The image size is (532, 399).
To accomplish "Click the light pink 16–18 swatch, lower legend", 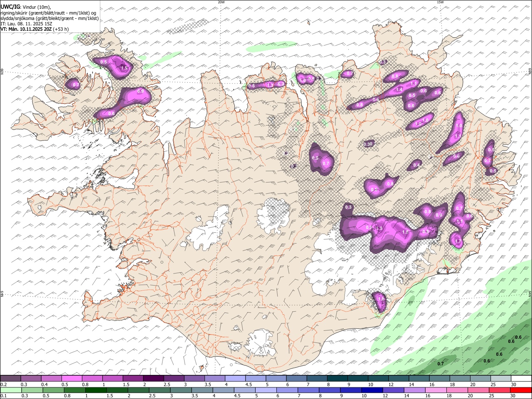I will [436, 390].
